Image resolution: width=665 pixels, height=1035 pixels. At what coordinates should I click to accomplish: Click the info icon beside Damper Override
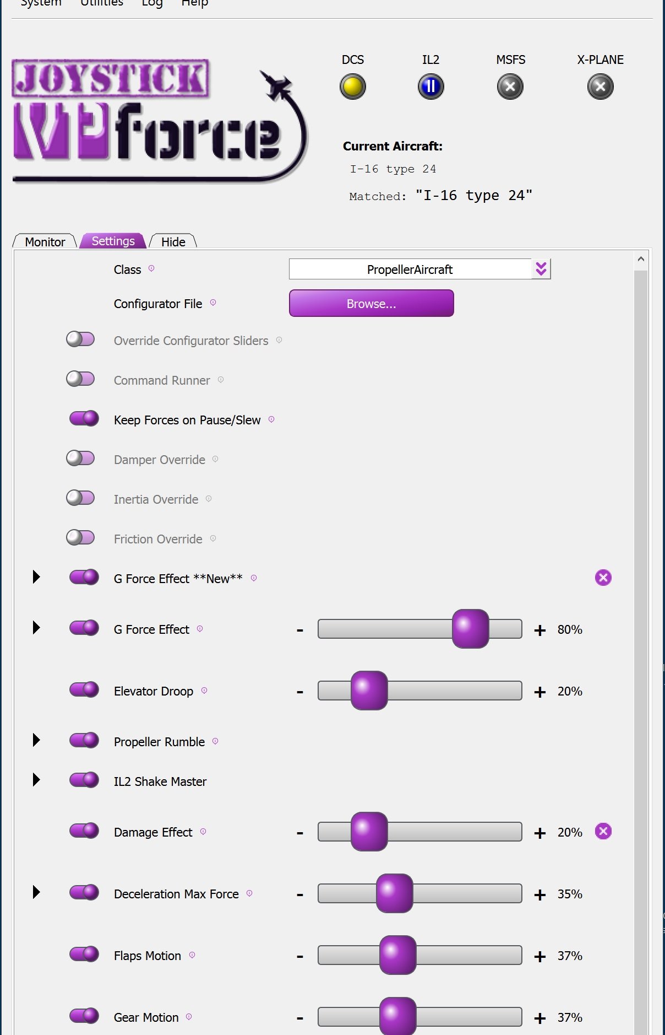(x=215, y=459)
